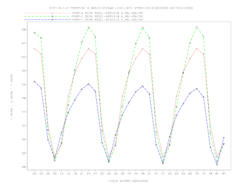
Task: Click blue GFS triangle data point at hour 00
Action: pos(35,82)
